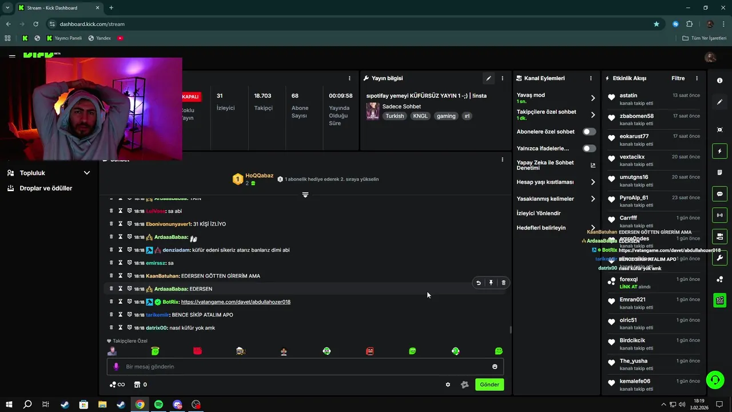Open the hamburger menu at top left
The height and width of the screenshot is (412, 732).
(x=12, y=56)
